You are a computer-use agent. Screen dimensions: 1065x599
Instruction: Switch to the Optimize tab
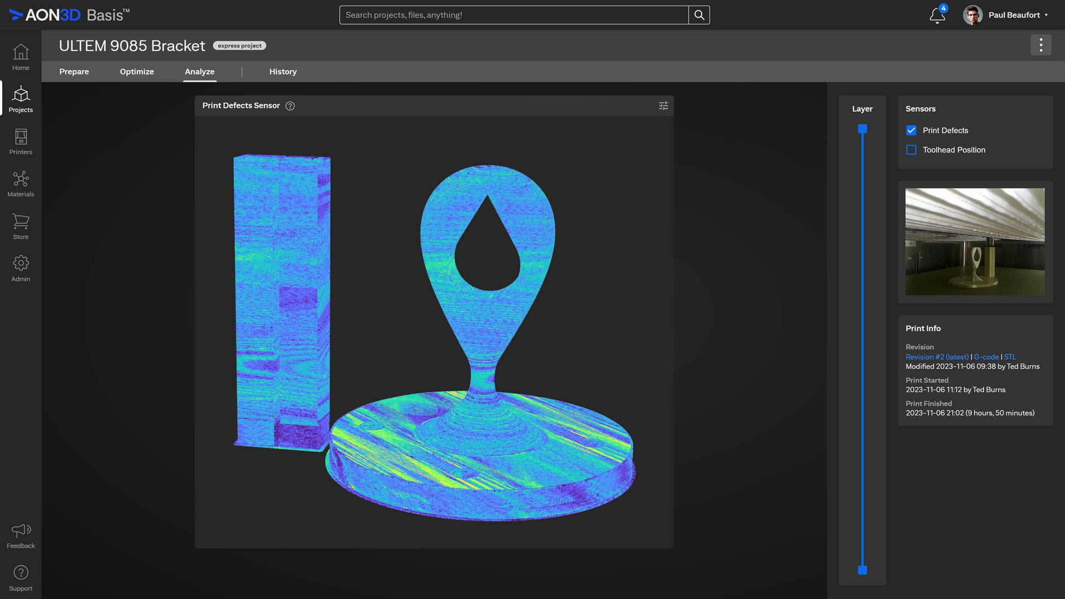[x=137, y=72]
